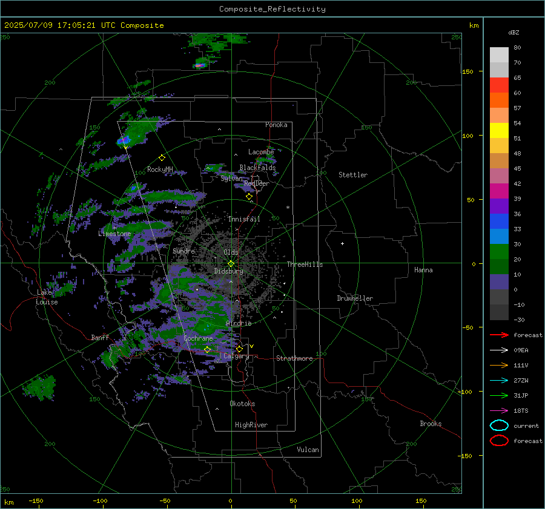Click the Limestone label
The image size is (545, 509).
pos(114,234)
